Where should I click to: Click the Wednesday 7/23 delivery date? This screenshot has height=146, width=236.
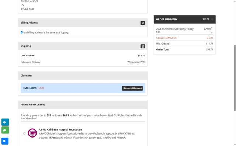[x=136, y=62]
